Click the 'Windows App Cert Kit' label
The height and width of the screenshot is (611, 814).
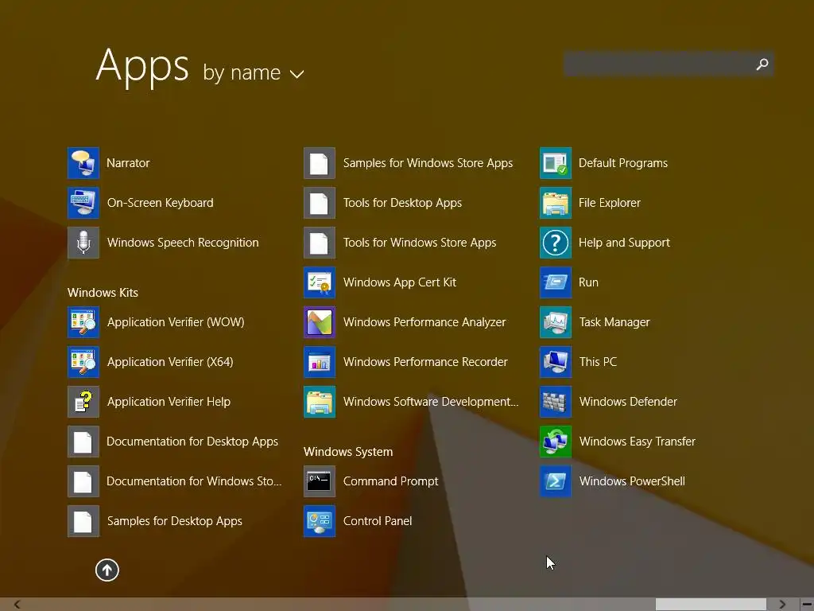click(x=400, y=282)
